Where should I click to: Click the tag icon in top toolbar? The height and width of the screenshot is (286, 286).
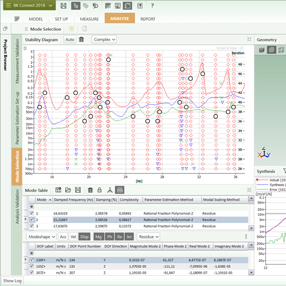pos(86,6)
